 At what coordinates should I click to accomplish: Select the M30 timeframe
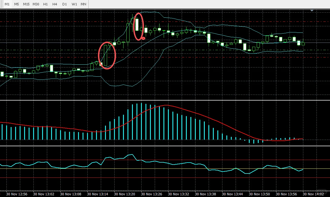click(x=36, y=4)
